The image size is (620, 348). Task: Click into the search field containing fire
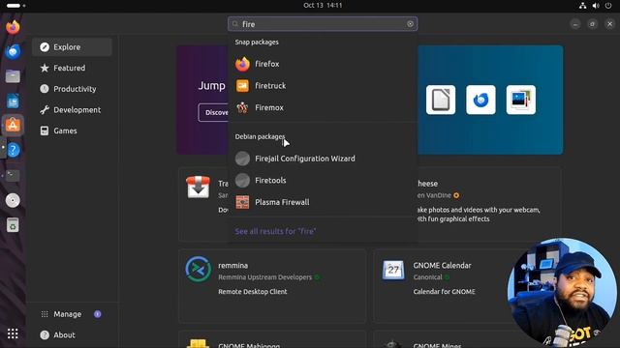click(323, 24)
